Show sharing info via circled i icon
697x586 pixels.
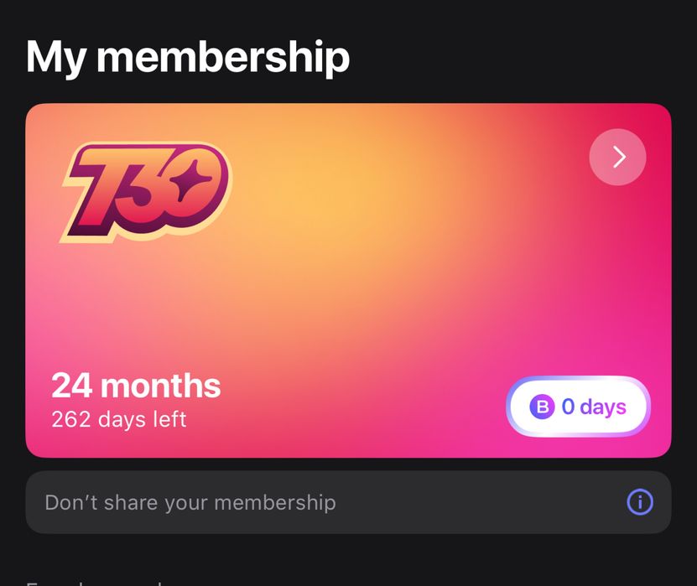(x=640, y=502)
